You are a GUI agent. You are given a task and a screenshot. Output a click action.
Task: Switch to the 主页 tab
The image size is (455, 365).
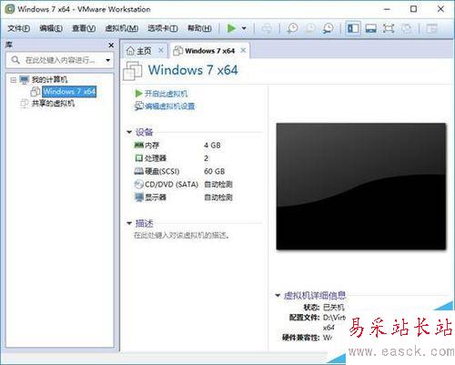click(144, 51)
